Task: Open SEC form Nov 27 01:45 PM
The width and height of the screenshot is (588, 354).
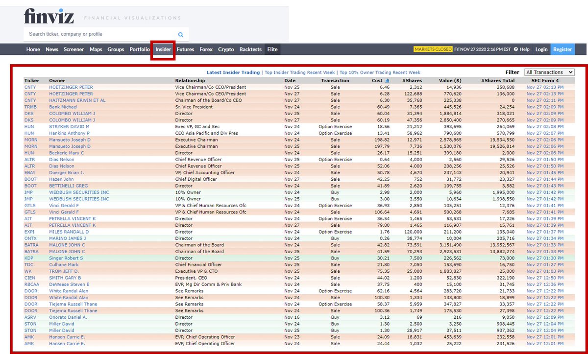Action: click(545, 173)
